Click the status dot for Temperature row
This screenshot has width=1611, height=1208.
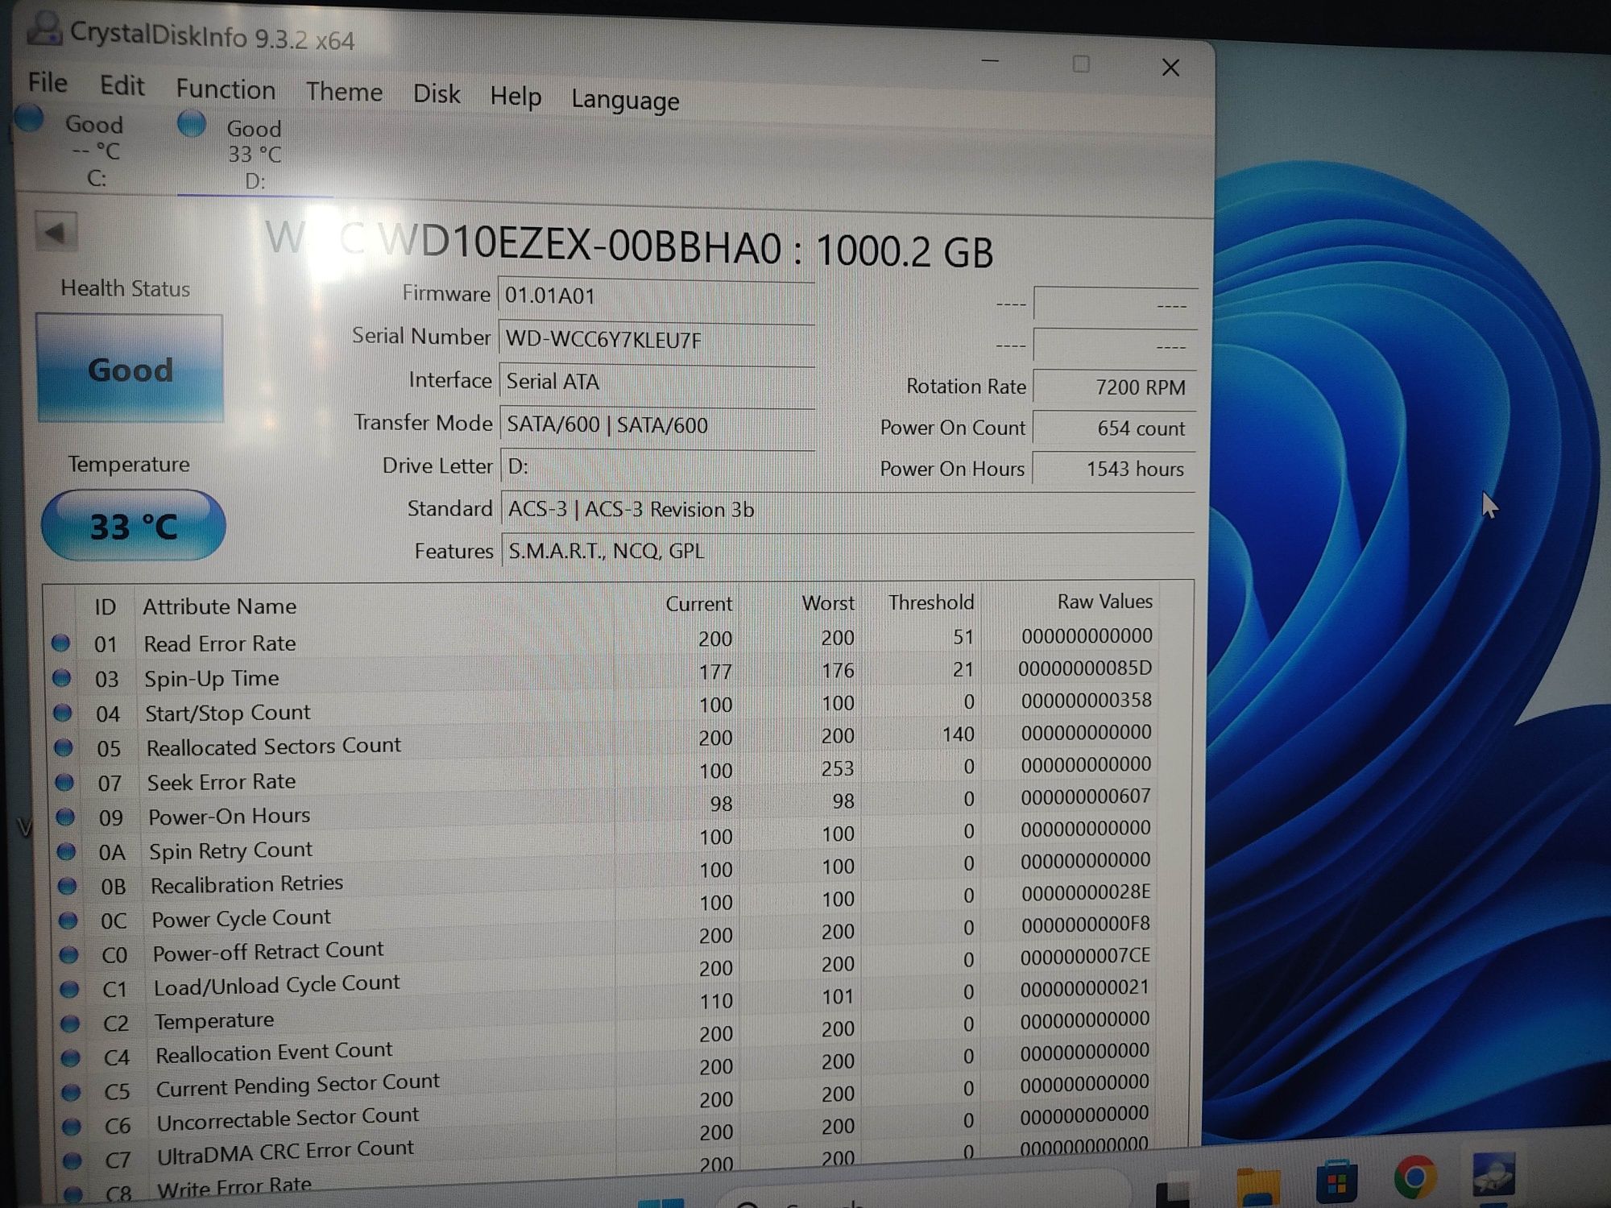(x=71, y=1023)
